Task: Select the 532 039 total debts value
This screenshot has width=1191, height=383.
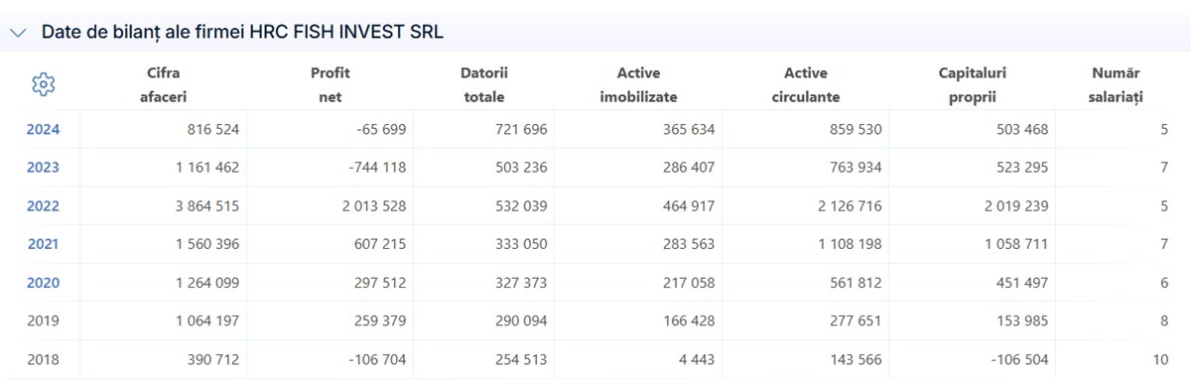Action: 520,206
